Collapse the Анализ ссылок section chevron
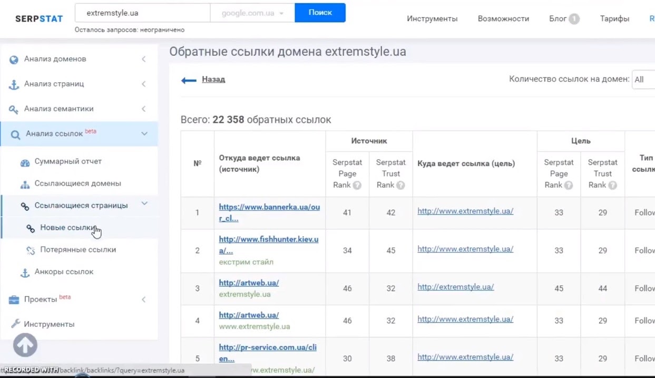This screenshot has height=378, width=655. (x=144, y=134)
